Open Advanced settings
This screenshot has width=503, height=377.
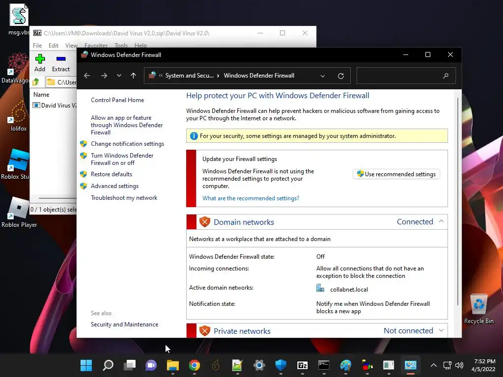[114, 186]
